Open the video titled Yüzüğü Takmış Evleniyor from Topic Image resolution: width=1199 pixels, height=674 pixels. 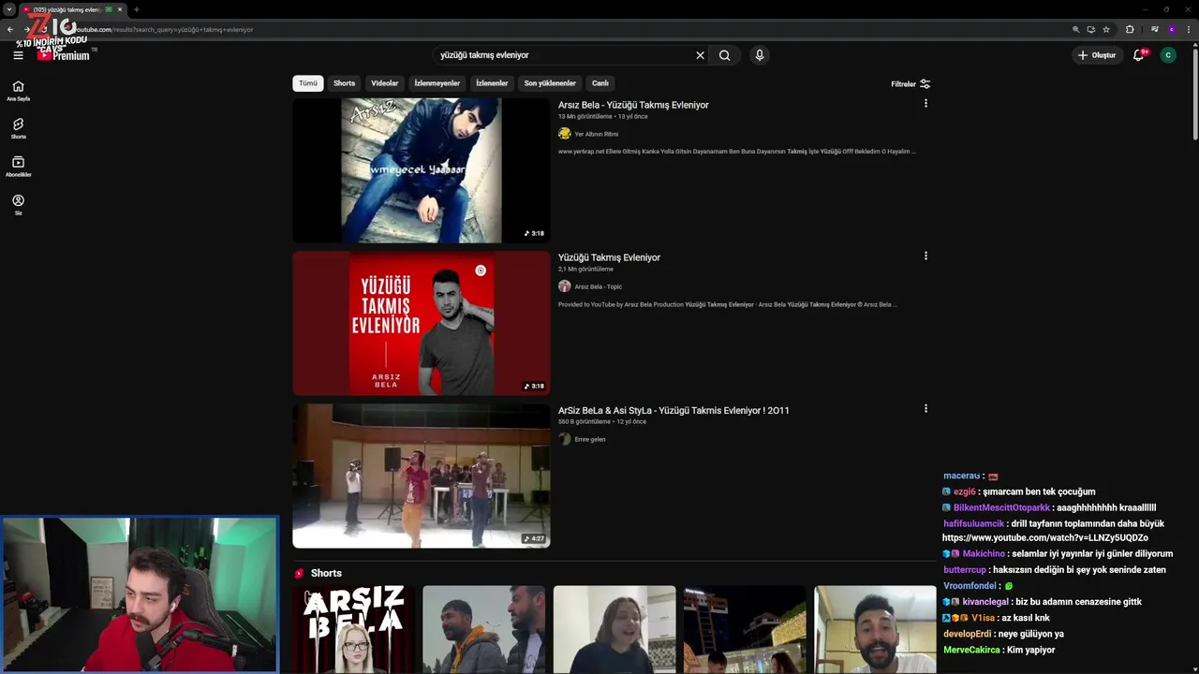609,257
